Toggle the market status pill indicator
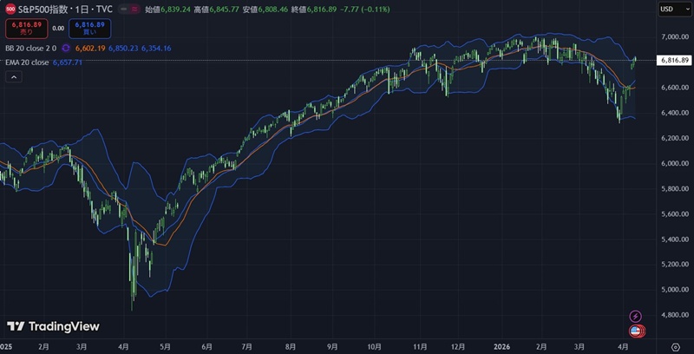The width and height of the screenshot is (694, 354). [128, 9]
